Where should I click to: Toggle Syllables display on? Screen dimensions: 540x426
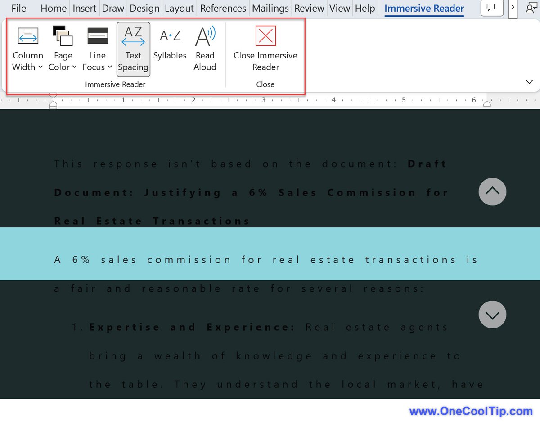click(x=170, y=48)
